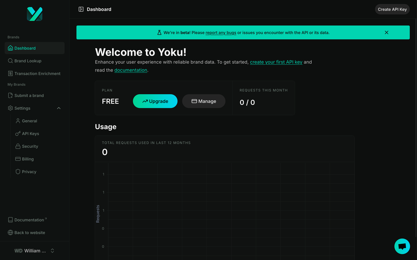The image size is (417, 260).
Task: Click the Dashboard home icon
Action: [10, 48]
